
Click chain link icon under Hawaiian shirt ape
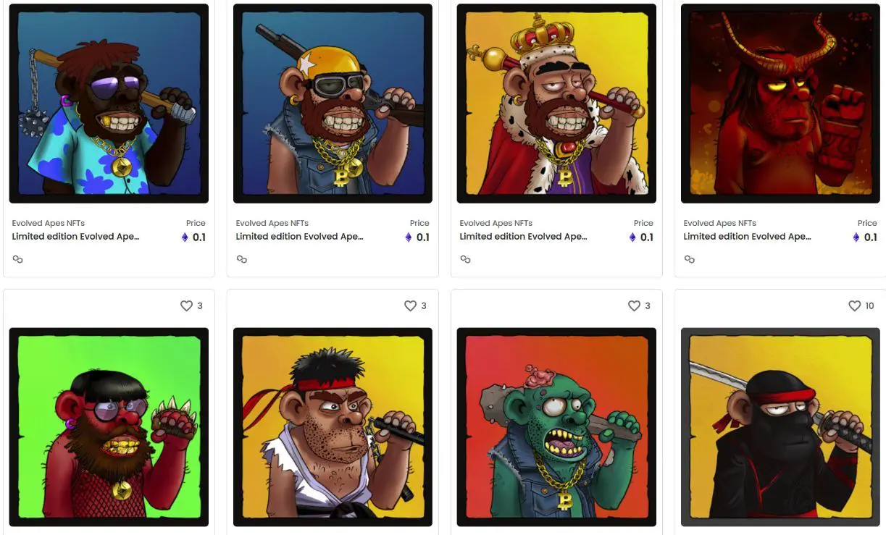pos(18,259)
